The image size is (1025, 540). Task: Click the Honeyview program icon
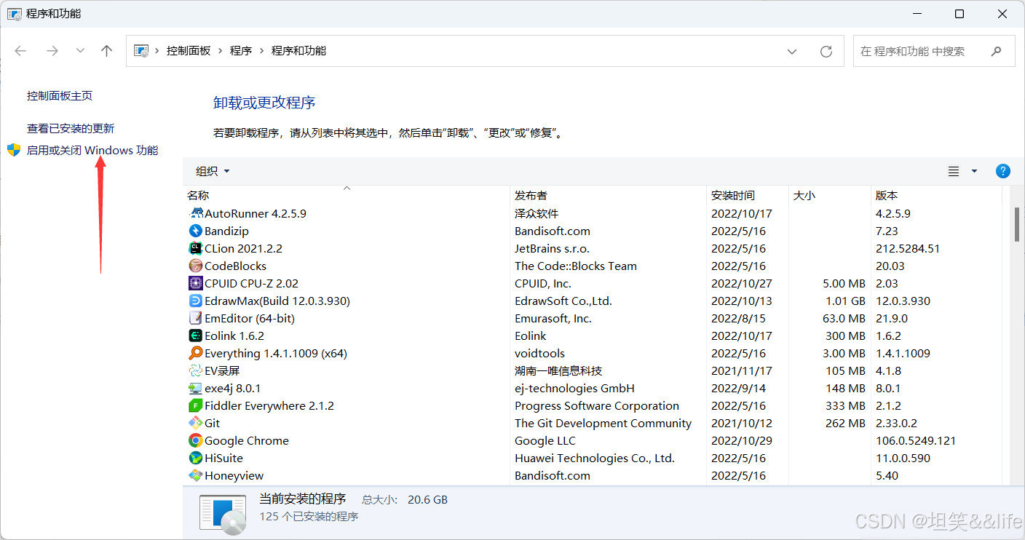195,475
